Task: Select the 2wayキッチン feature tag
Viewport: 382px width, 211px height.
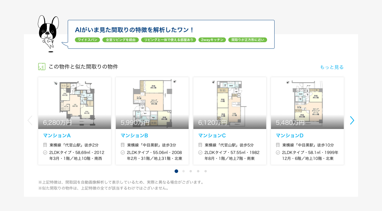Action: [x=212, y=40]
